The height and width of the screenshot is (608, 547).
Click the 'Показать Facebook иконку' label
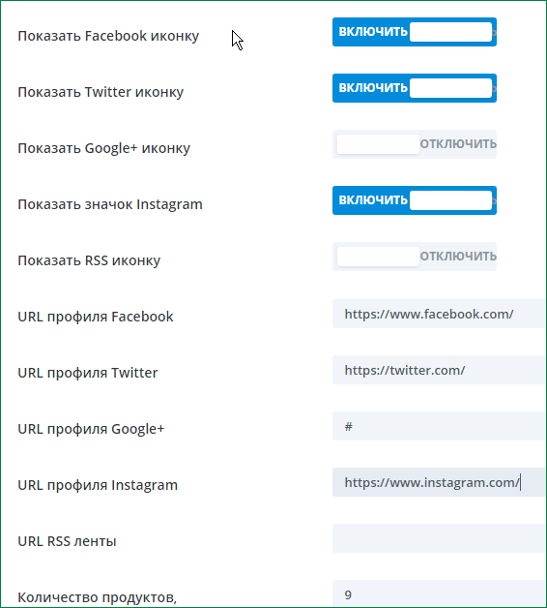tap(108, 36)
